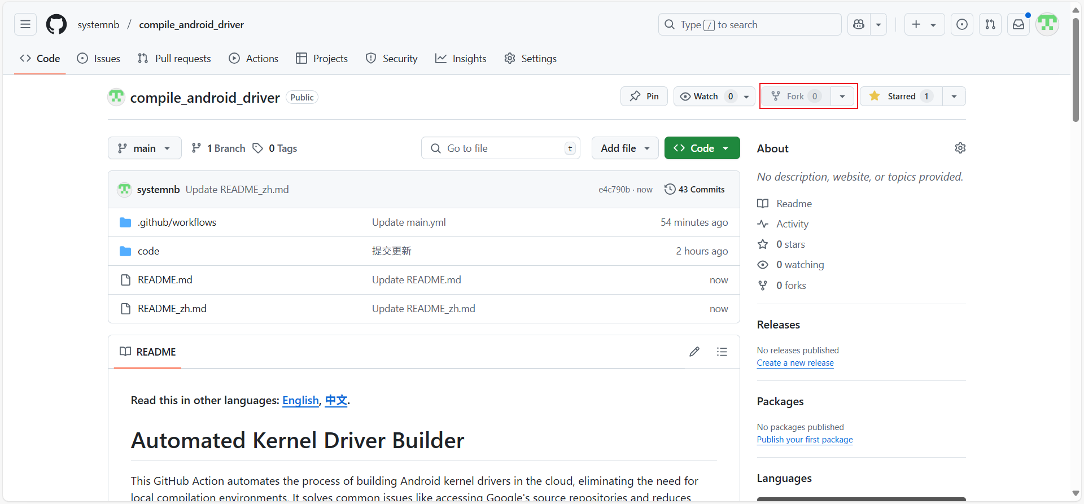Viewport: 1084px width, 504px height.
Task: Click Publish your first package
Action: tap(805, 440)
